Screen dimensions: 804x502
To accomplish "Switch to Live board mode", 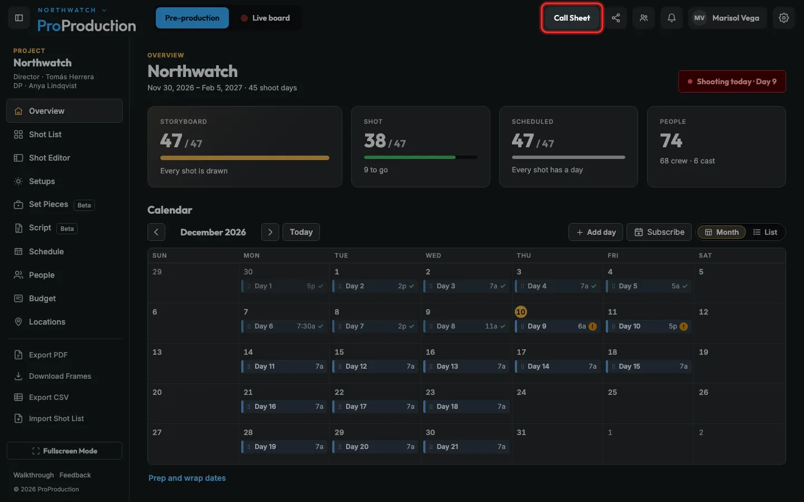I will 265,18.
